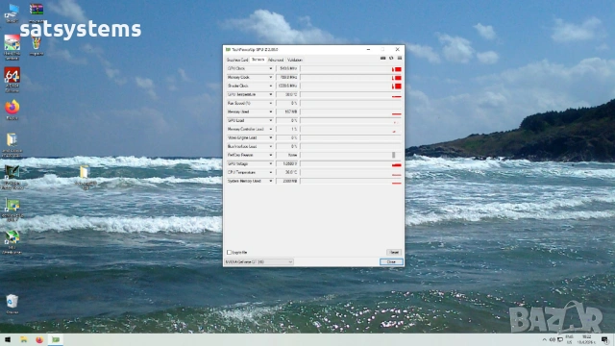Open the Validation tab
Viewport: 615px width, 346px height.
pos(295,60)
